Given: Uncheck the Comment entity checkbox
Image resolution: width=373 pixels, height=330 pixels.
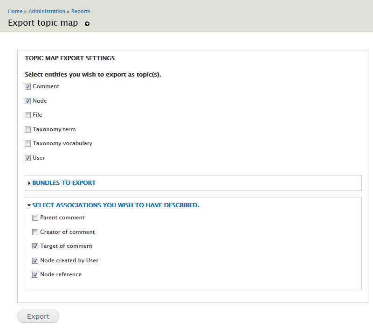Looking at the screenshot, I should coord(28,86).
